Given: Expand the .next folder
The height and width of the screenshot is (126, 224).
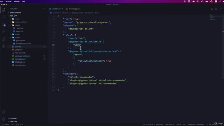Looking at the screenshot, I should [17, 19].
